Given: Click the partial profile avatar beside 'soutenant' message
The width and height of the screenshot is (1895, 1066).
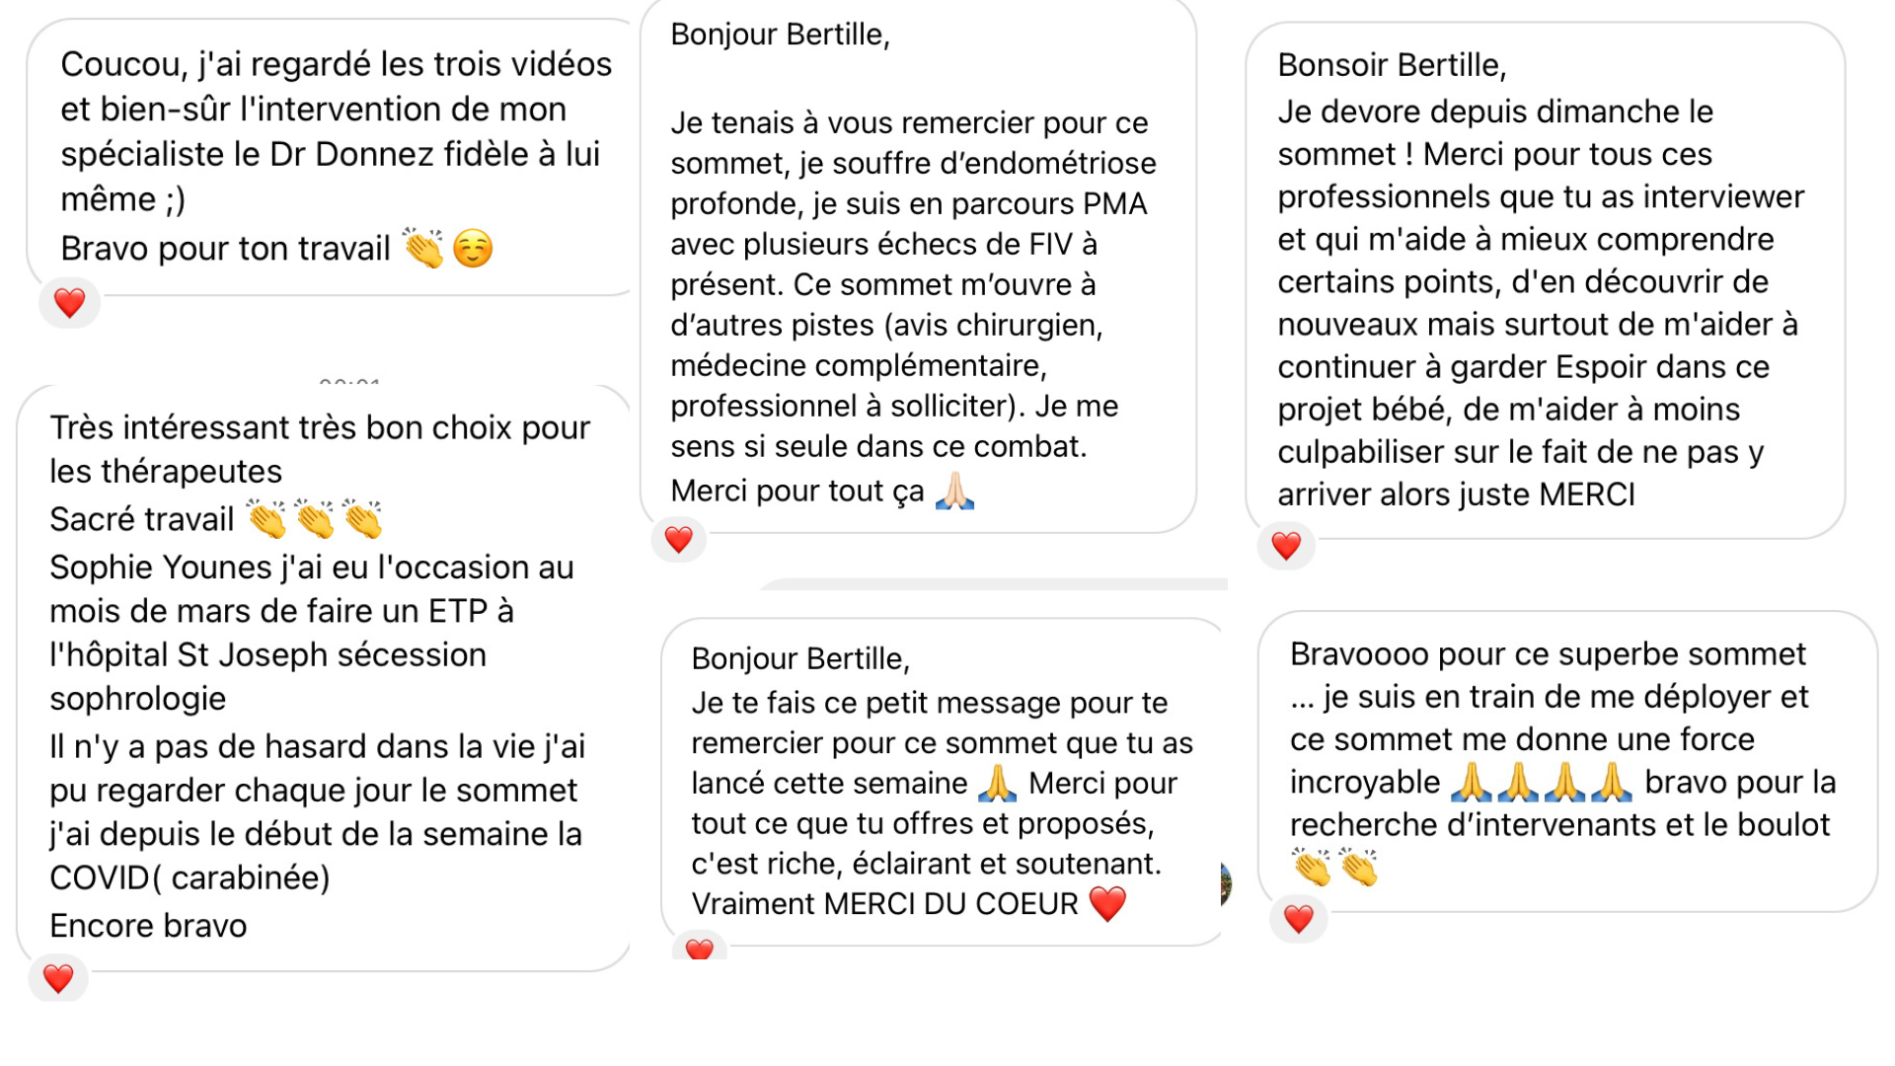Looking at the screenshot, I should point(1225,883).
